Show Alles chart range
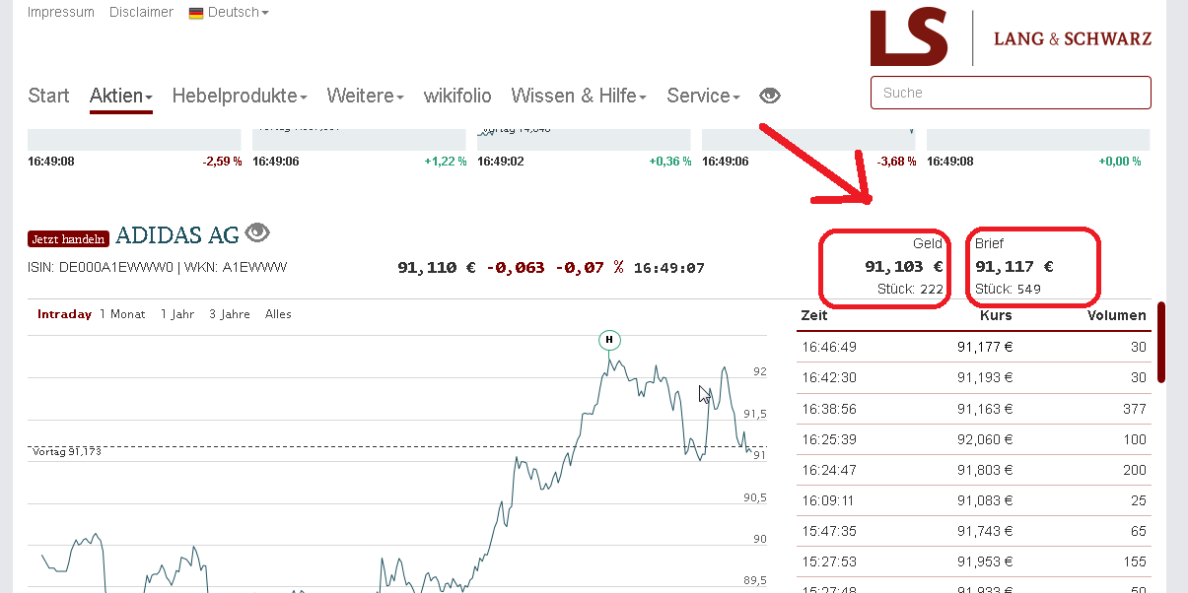 [x=278, y=314]
